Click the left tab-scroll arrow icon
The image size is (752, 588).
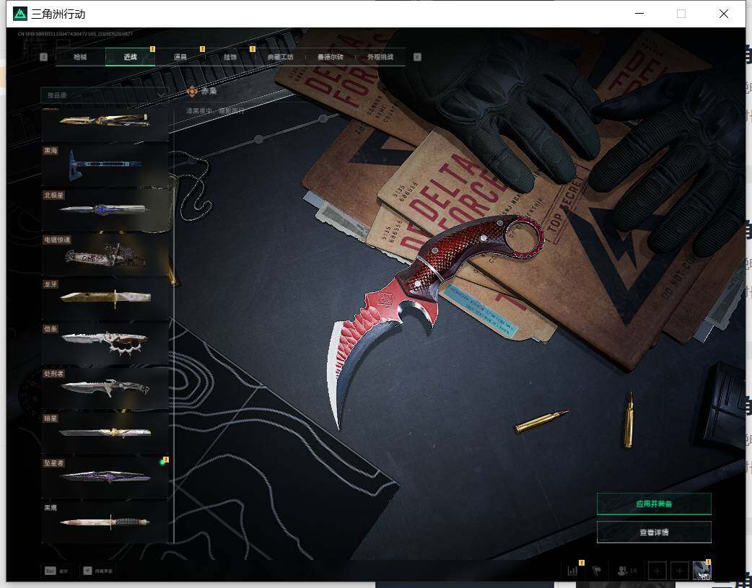[43, 56]
